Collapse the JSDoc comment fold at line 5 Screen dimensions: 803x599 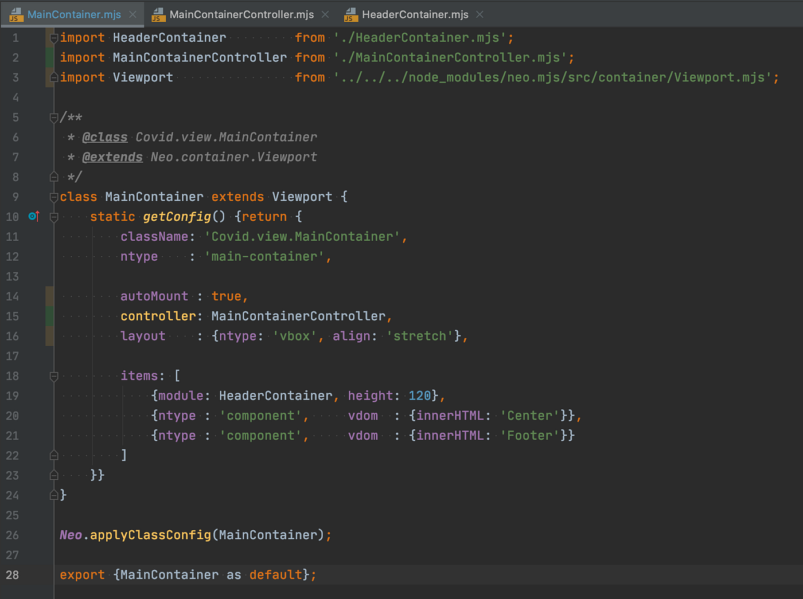coord(53,118)
